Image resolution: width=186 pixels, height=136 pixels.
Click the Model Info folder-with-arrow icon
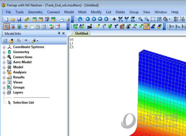point(11,41)
